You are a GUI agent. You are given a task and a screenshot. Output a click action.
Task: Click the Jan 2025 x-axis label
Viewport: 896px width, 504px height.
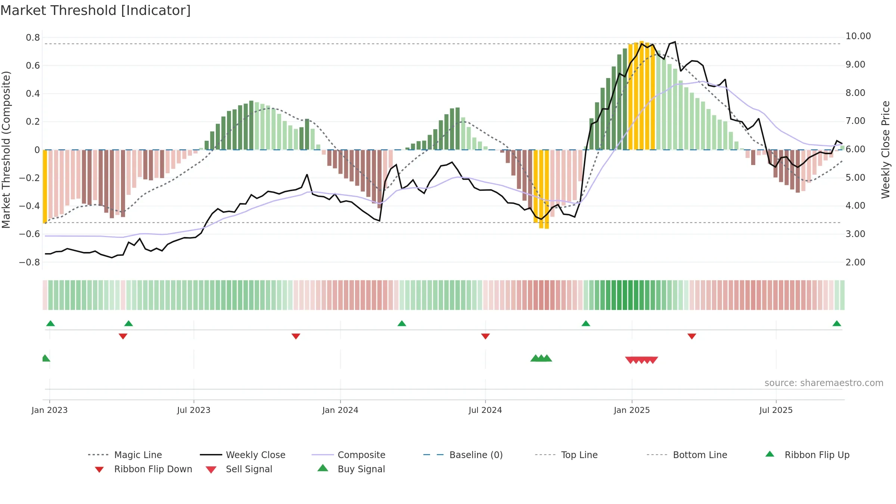(x=632, y=410)
